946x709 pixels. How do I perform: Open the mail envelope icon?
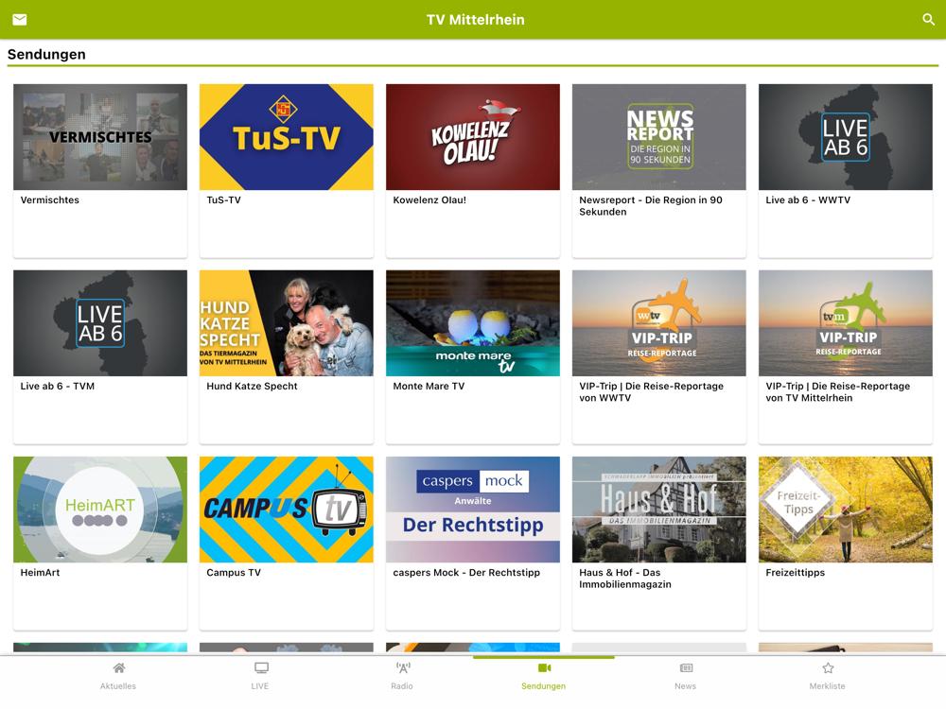(19, 19)
